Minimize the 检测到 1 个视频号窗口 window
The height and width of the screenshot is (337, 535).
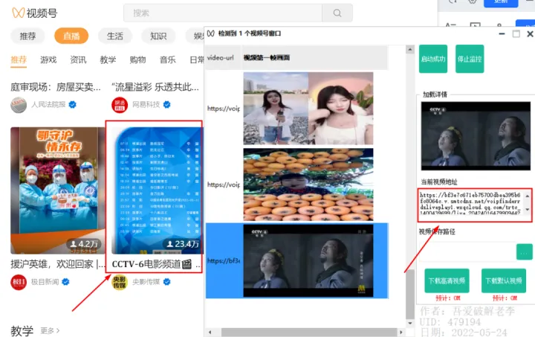(x=502, y=33)
